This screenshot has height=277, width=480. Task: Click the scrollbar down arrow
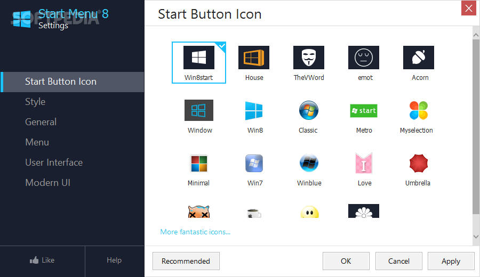click(476, 237)
